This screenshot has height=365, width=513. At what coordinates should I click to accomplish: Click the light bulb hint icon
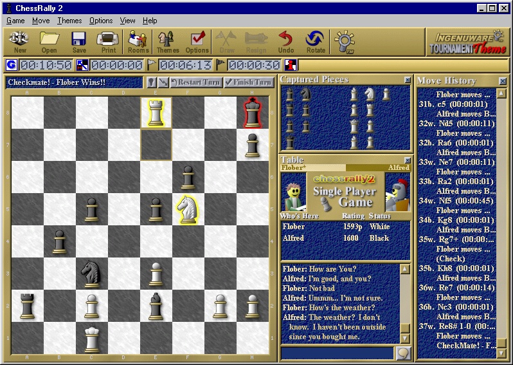click(x=344, y=42)
